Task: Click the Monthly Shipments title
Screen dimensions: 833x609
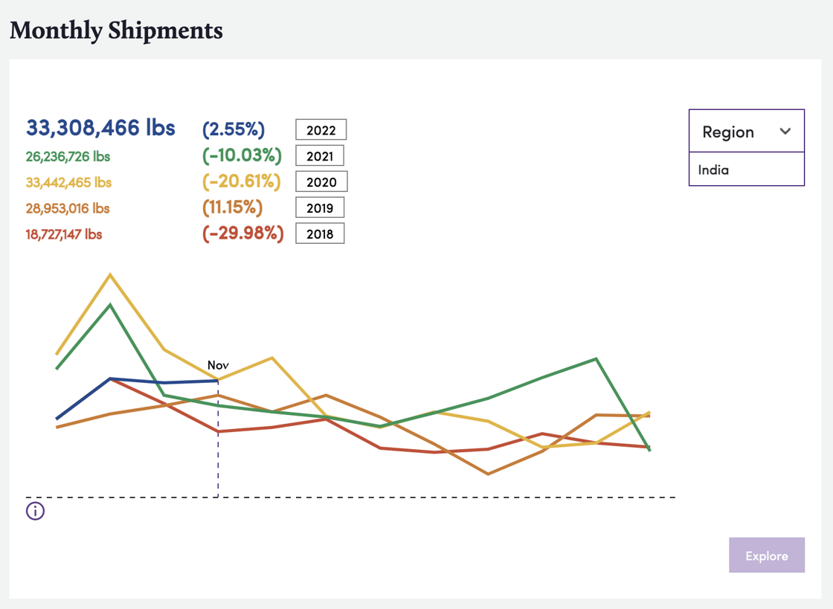Action: [115, 31]
